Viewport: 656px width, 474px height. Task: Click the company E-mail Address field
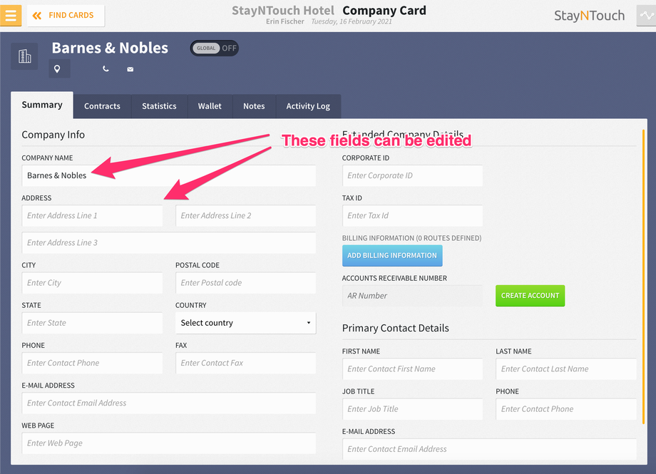pyautogui.click(x=168, y=403)
